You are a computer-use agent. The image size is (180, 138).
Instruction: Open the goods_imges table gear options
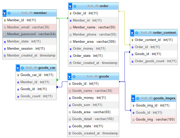pyautogui.click(x=138, y=98)
